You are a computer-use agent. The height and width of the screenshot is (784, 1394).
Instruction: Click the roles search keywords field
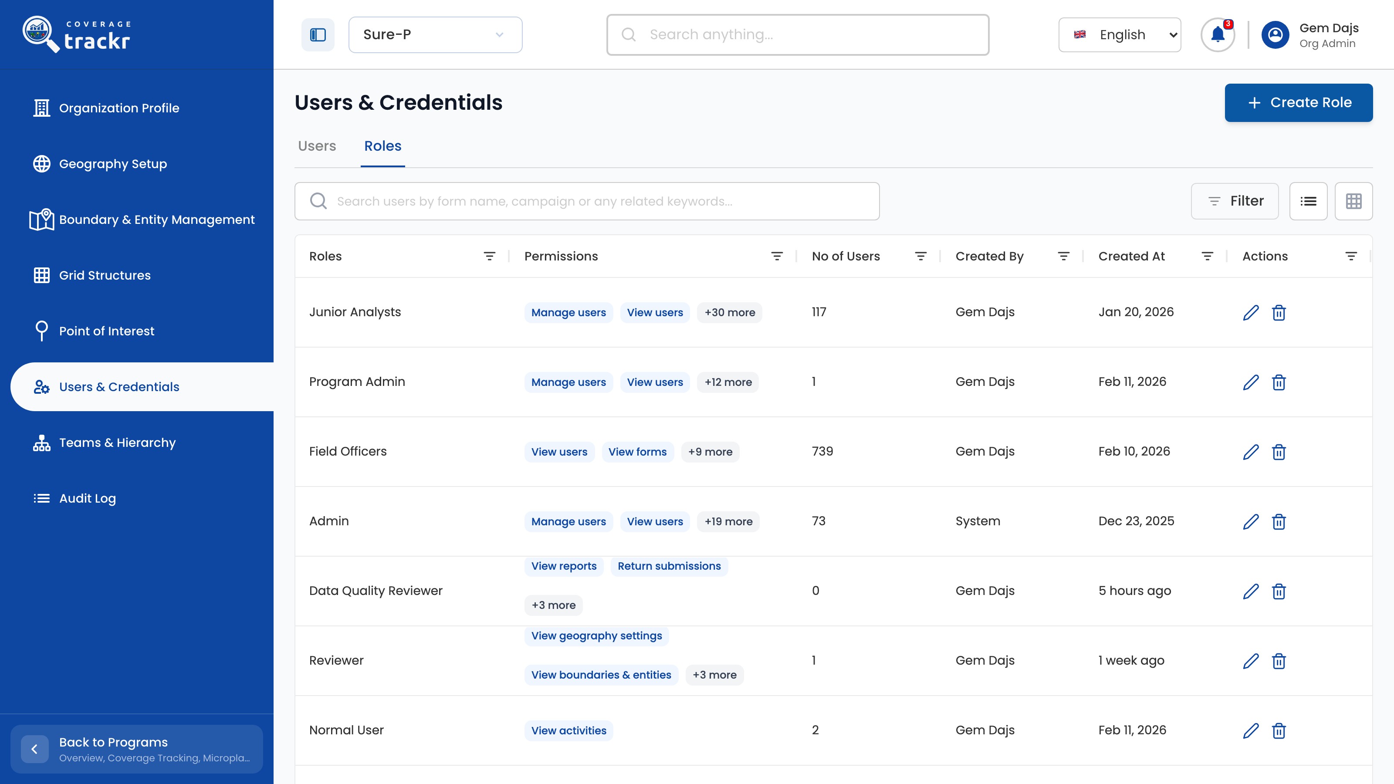pyautogui.click(x=587, y=201)
